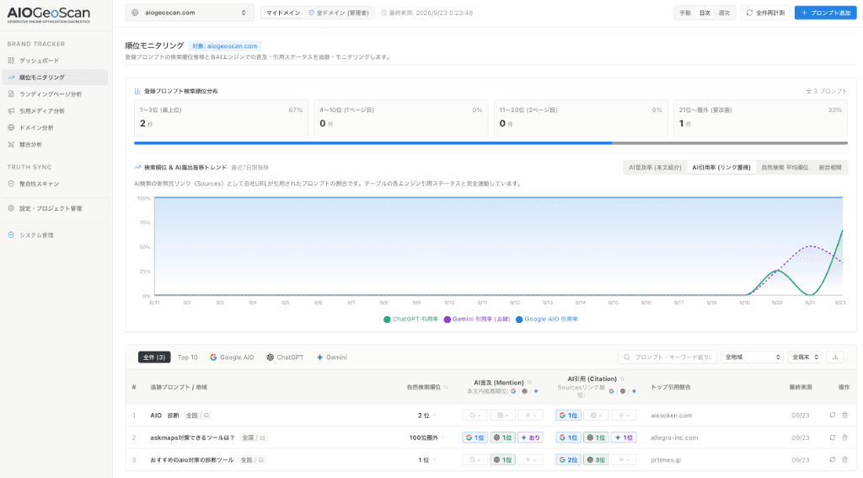Click Google 1位 citation badge for AIO 診断
The height and width of the screenshot is (478, 863).
point(568,416)
